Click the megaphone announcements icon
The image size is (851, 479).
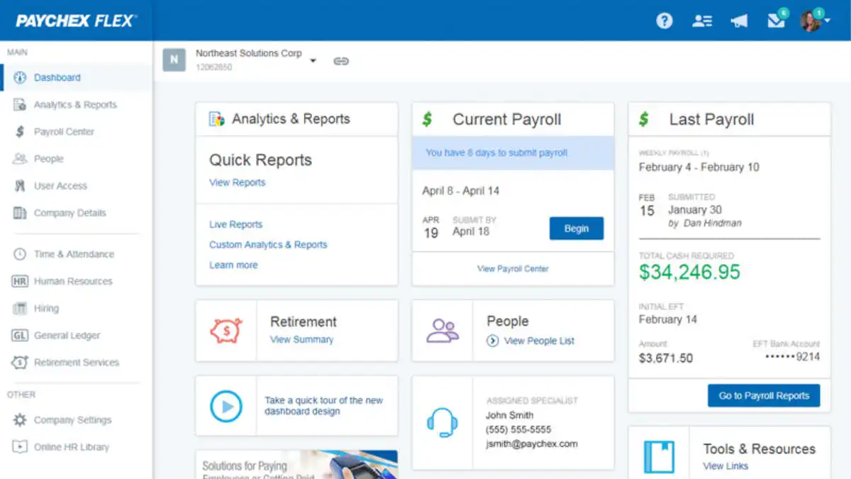coord(739,21)
